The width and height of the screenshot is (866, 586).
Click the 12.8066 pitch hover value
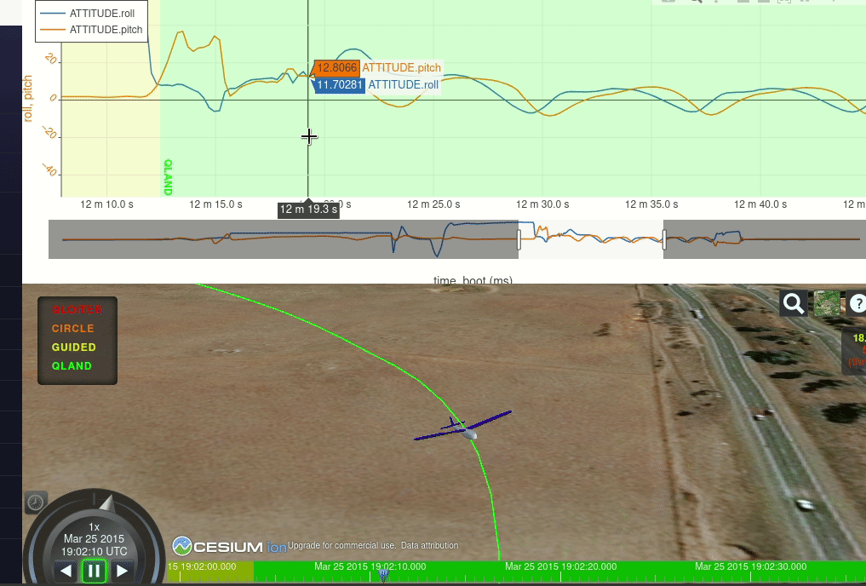[x=337, y=68]
